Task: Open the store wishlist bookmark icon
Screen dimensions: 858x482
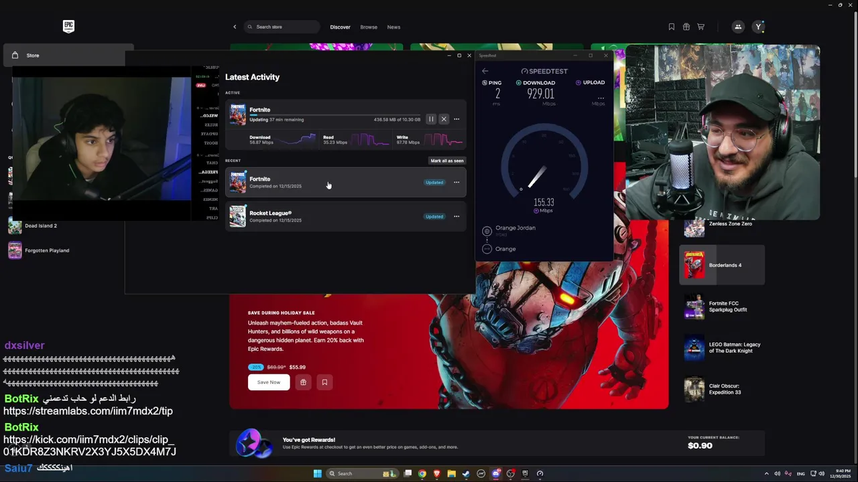Action: pos(672,27)
